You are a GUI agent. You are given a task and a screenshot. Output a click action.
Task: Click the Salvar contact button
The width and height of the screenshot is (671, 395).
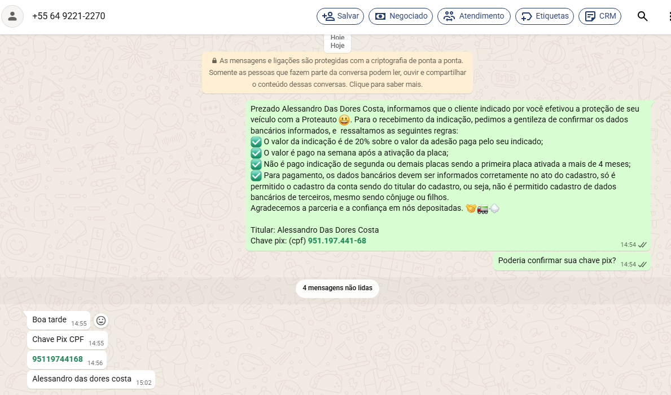click(x=340, y=16)
